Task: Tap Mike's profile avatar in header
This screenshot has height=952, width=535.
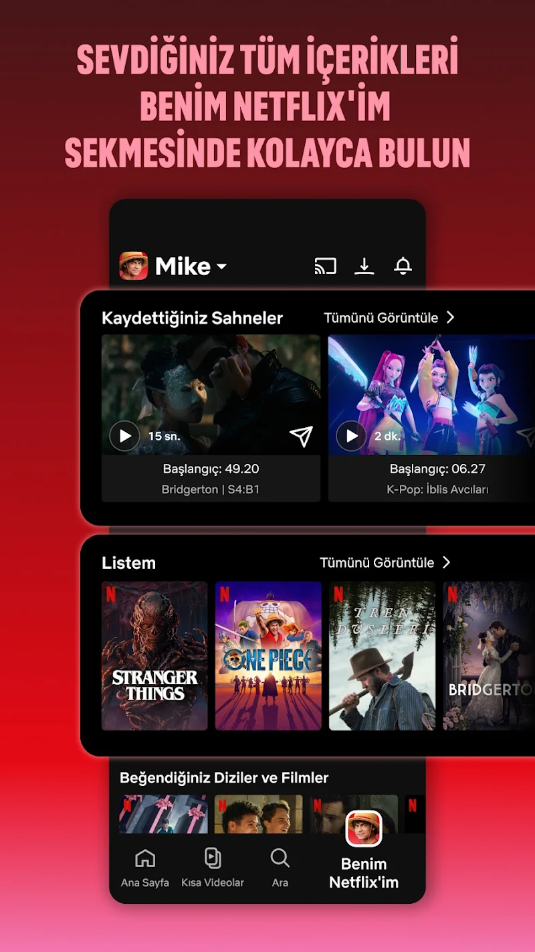Action: (x=134, y=266)
